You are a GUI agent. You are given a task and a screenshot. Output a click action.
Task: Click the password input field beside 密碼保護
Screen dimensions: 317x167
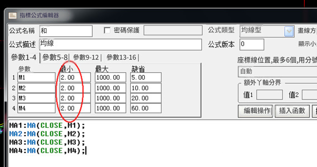pos(173,30)
